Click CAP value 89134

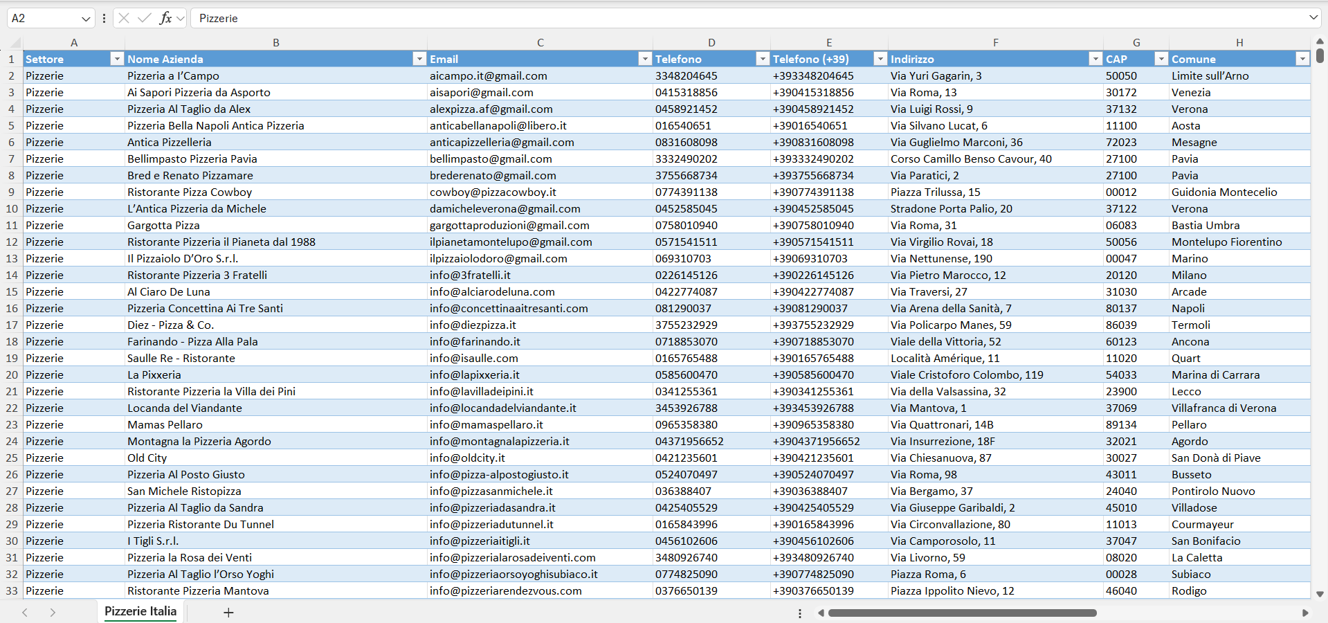1136,424
